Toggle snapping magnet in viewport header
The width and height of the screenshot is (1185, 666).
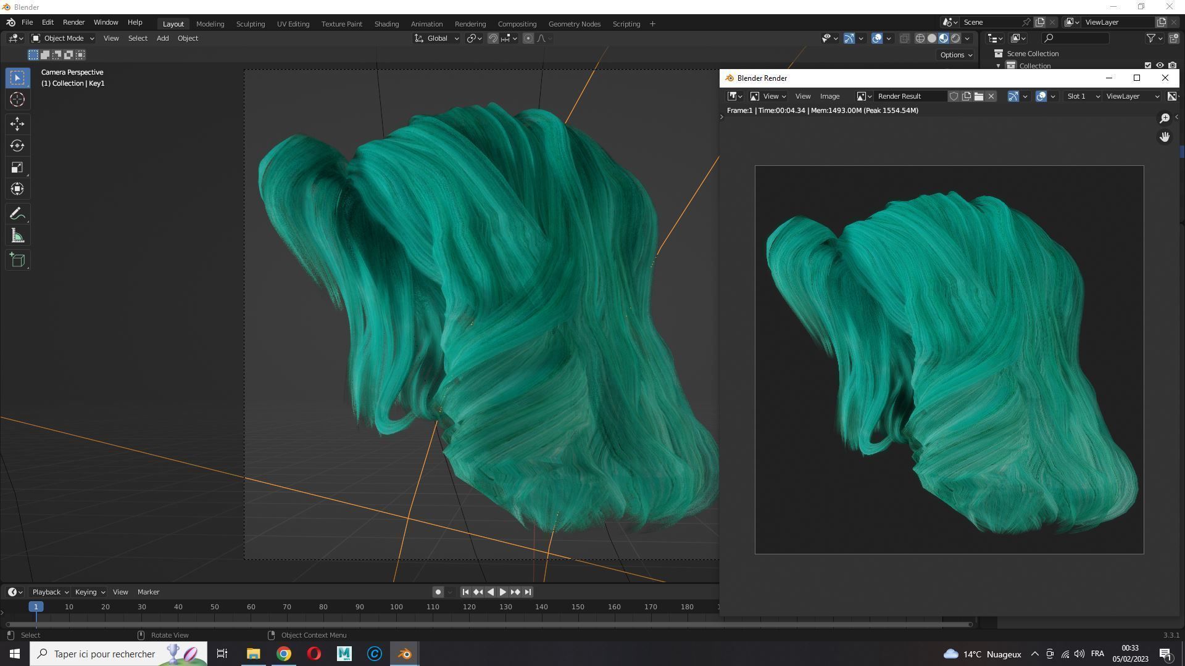coord(493,38)
